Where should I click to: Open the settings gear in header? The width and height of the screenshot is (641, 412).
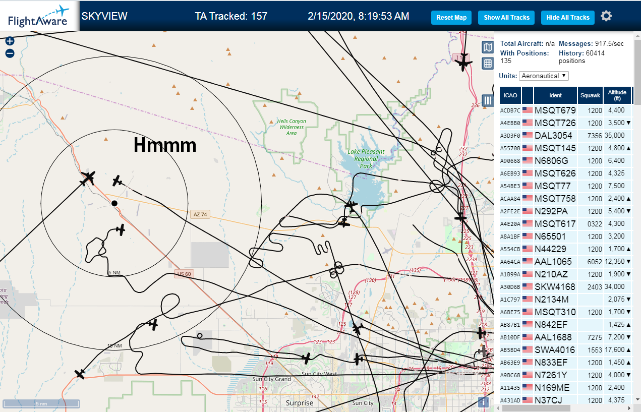coord(606,16)
